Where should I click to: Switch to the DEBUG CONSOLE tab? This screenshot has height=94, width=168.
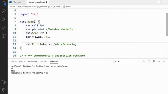[18, 61]
